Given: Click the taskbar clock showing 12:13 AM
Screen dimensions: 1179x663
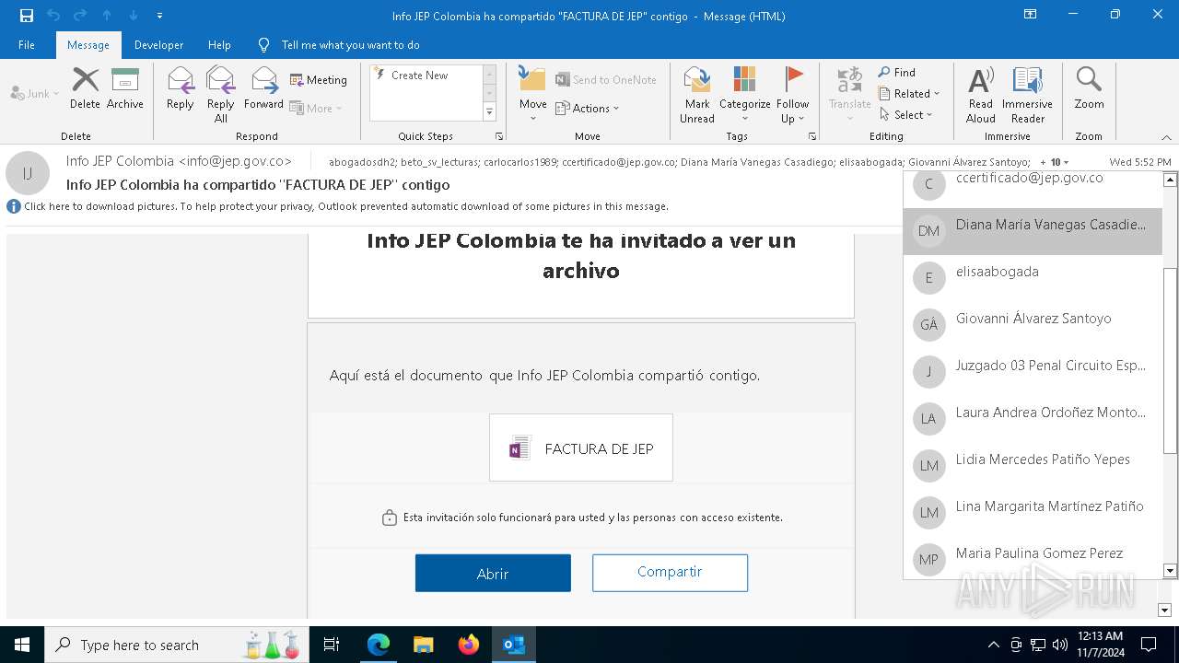Looking at the screenshot, I should [x=1100, y=645].
